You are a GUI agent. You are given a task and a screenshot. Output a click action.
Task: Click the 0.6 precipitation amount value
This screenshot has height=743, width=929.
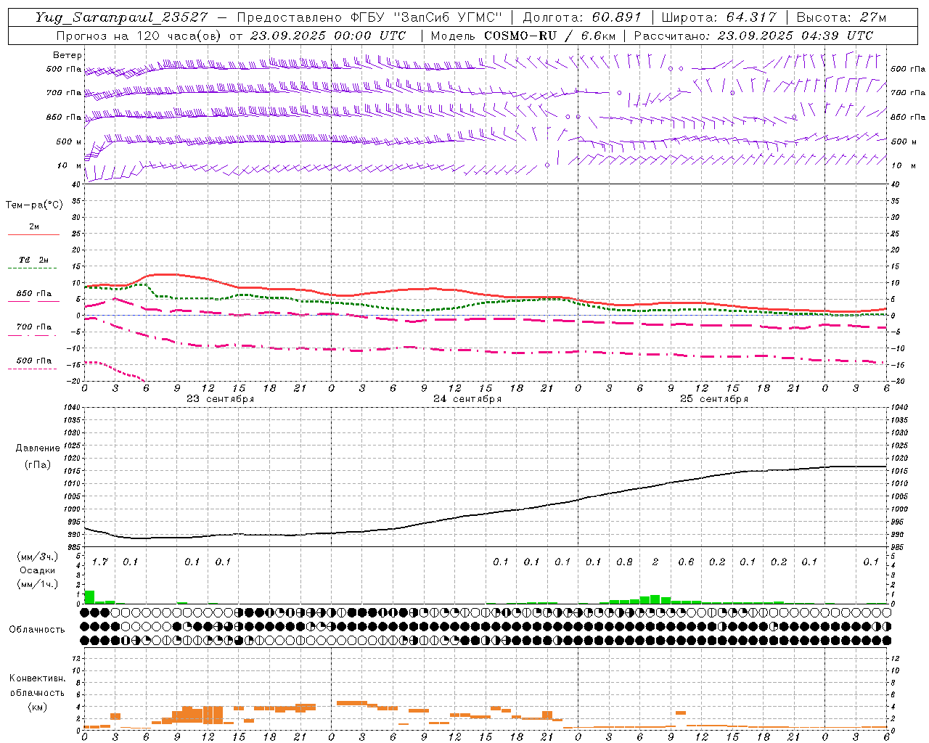(x=686, y=562)
